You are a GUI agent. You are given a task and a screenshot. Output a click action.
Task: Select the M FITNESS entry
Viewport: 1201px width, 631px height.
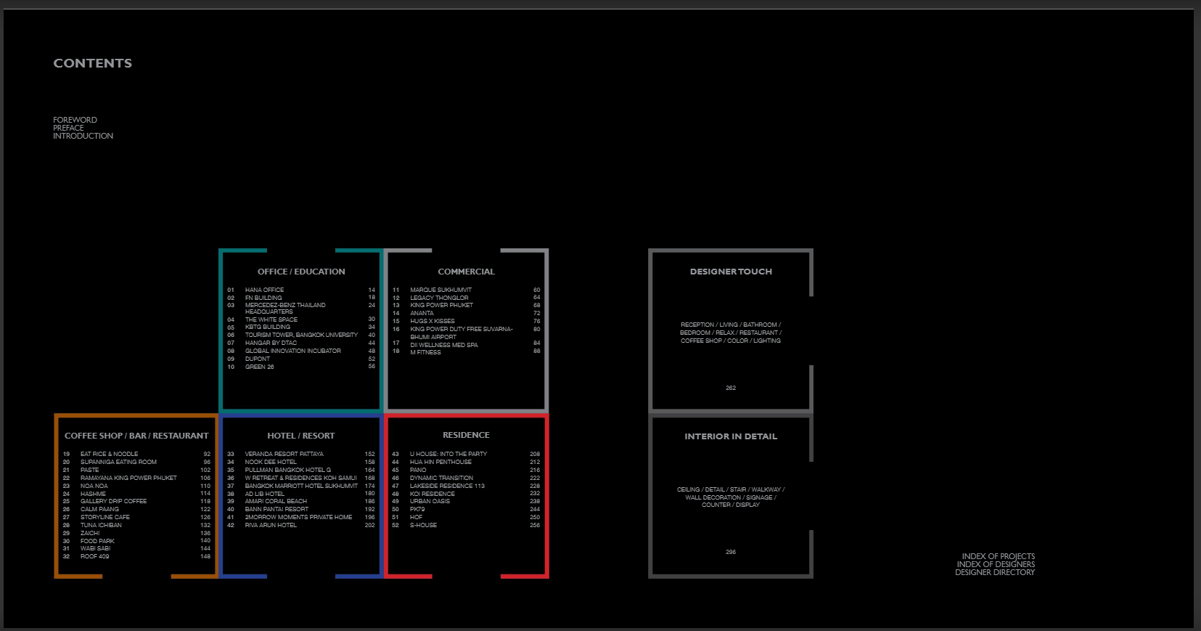point(425,352)
